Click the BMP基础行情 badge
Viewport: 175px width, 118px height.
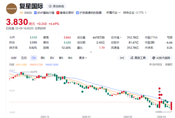[44, 13]
